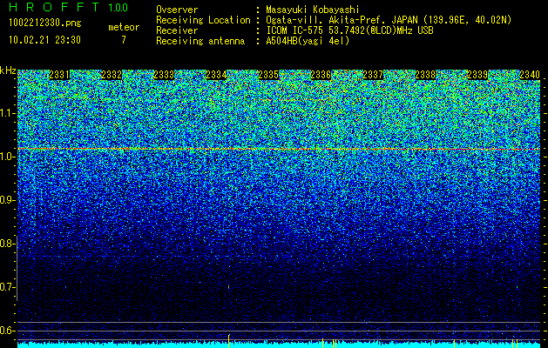Screen dimensions: 548x348
Task: Click the Ovserver label
Action: point(177,10)
